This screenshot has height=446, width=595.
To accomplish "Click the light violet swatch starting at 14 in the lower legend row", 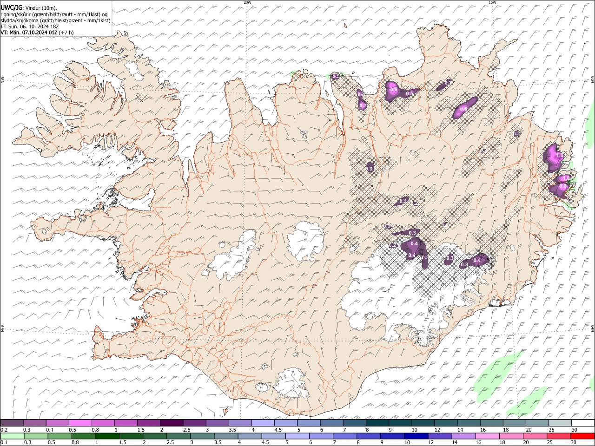I will (463, 436).
